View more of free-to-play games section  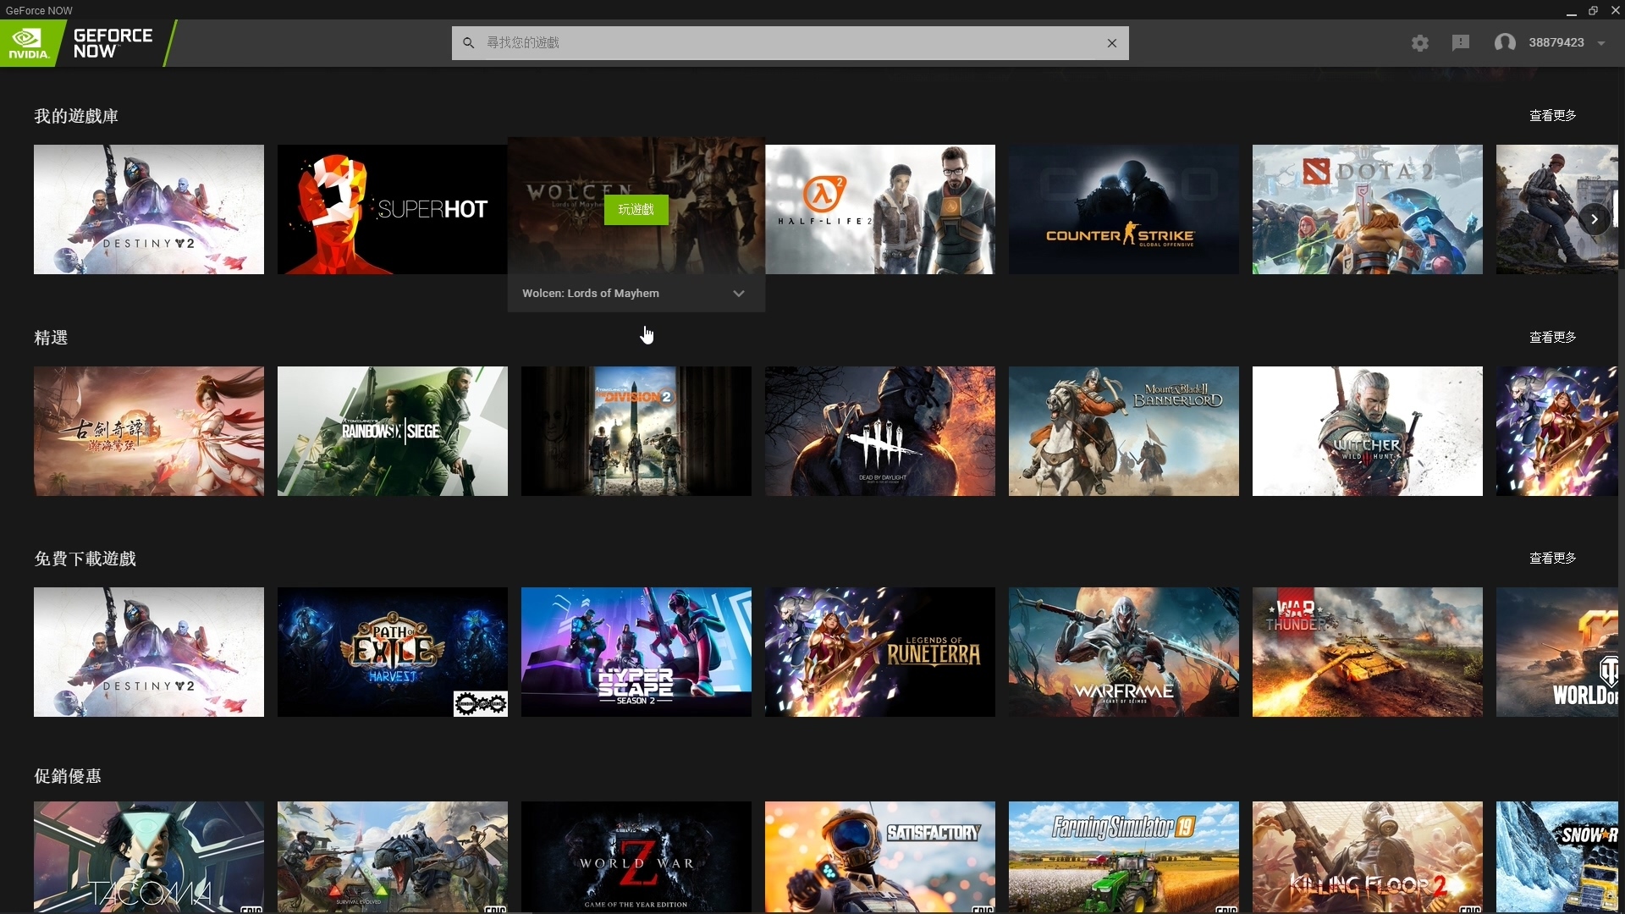click(x=1552, y=559)
